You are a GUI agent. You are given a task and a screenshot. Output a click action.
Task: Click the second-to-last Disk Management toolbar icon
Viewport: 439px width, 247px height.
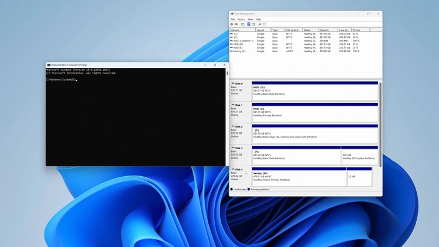259,25
